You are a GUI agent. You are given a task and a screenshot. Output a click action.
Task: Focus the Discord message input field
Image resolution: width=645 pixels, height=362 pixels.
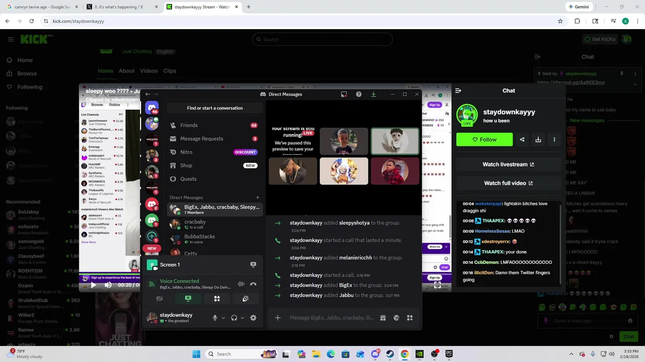coord(332,318)
